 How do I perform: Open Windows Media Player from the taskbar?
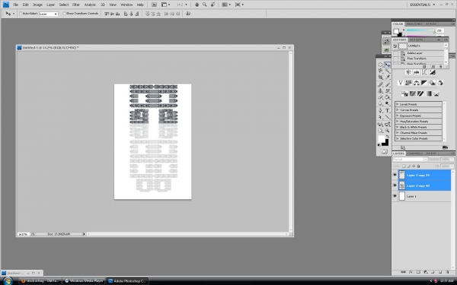tap(85, 281)
